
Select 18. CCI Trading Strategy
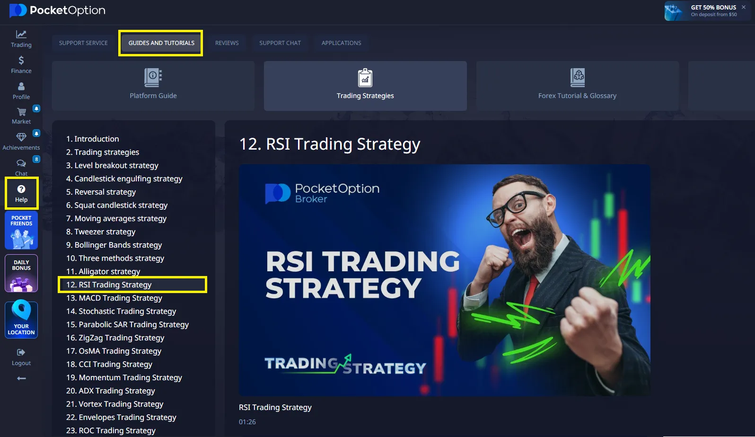(109, 364)
